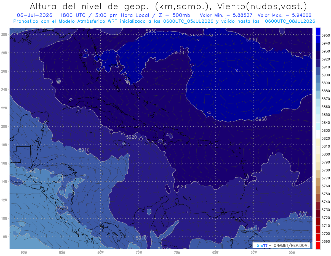
Task: Pick the pale yellow swatch between 5820 and 5810
Action: 318,142
